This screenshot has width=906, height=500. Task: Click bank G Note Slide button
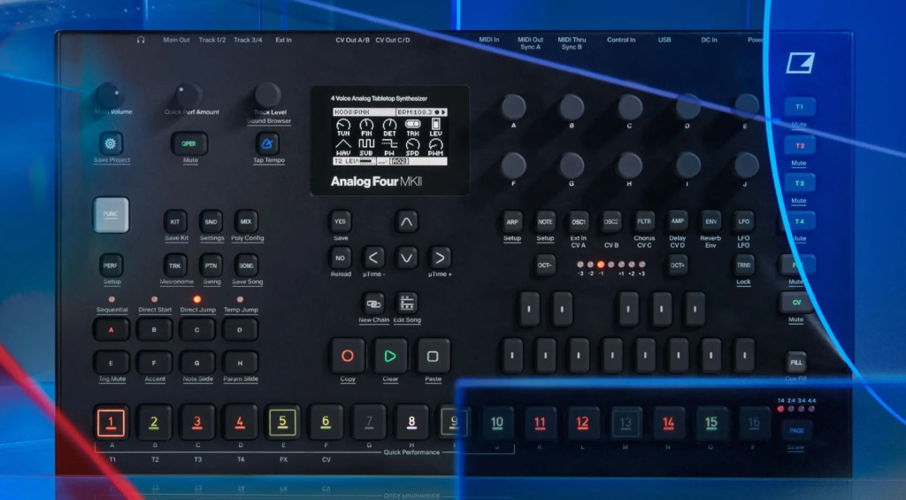click(x=196, y=363)
